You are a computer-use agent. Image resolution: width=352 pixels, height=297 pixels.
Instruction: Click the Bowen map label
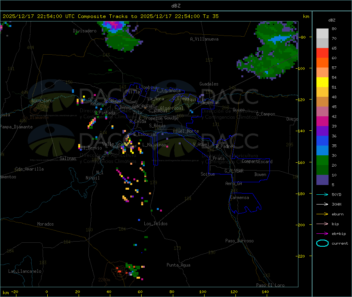(260, 174)
